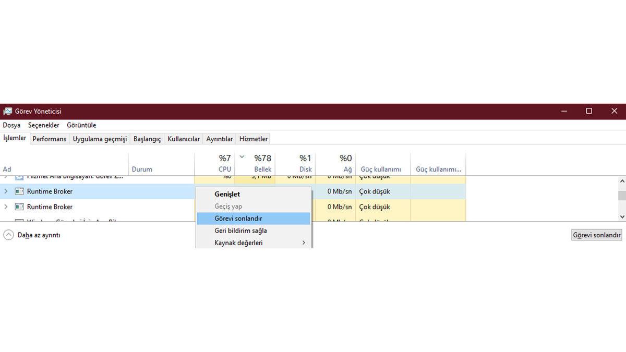Screen dimensions: 626x352
Task: Click the second Runtime Broker process icon
Action: (19, 207)
